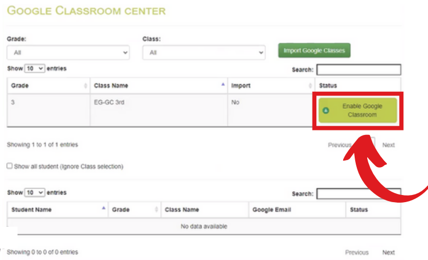Click 'No data available' row

click(204, 226)
